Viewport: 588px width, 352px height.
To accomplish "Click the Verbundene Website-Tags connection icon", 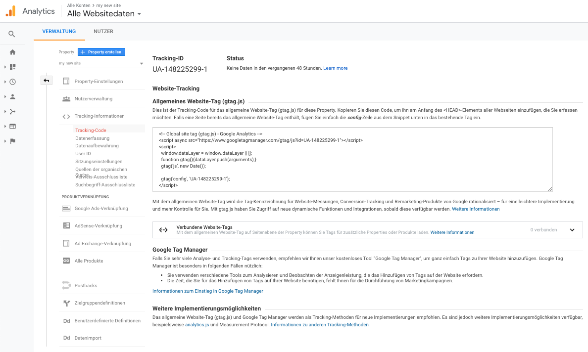I will coord(163,230).
